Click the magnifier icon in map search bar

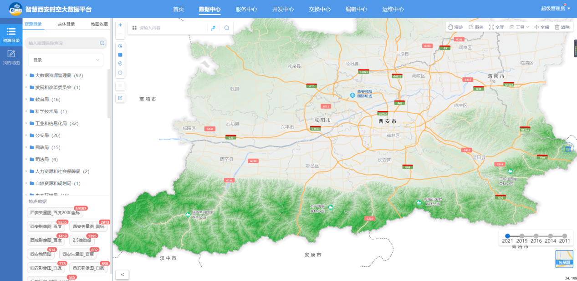[x=227, y=28]
